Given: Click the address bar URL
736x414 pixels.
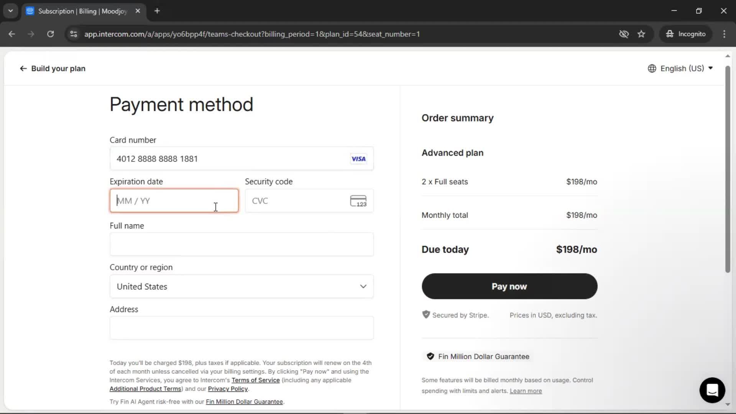Looking at the screenshot, I should (252, 34).
